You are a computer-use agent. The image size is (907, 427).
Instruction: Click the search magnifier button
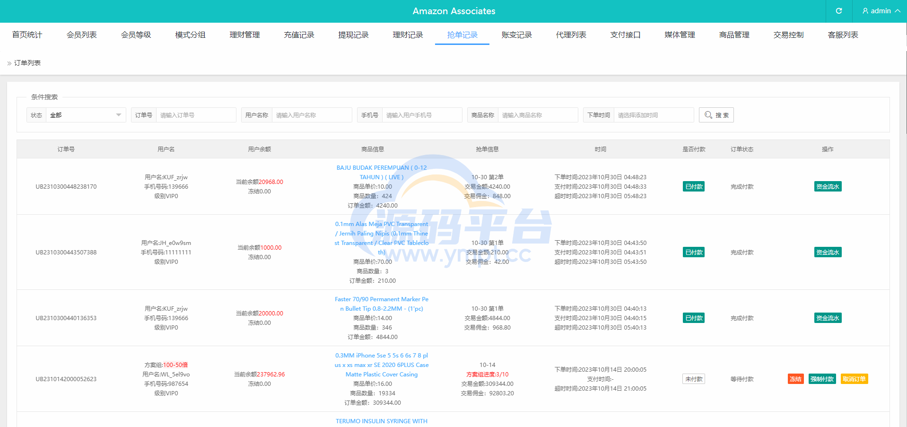coord(716,115)
